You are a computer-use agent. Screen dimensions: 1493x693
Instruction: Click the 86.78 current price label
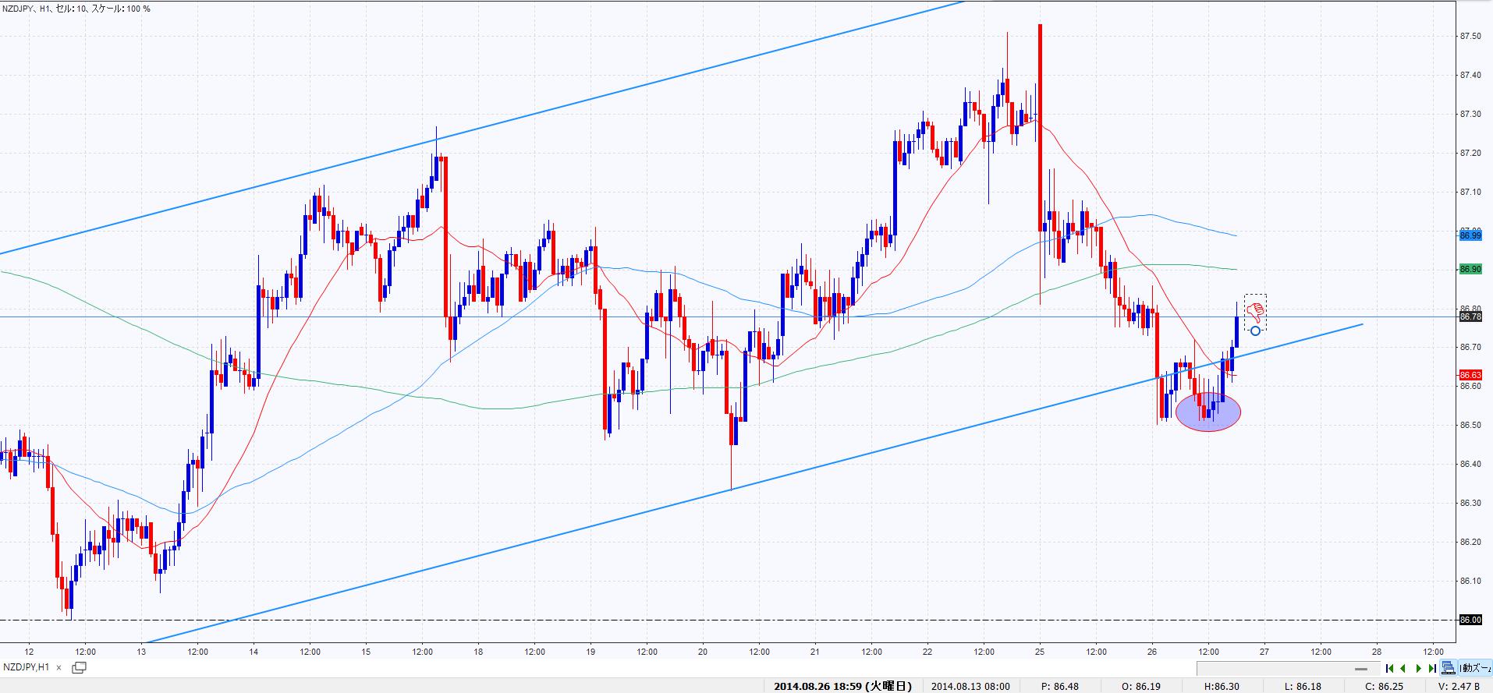pyautogui.click(x=1470, y=316)
